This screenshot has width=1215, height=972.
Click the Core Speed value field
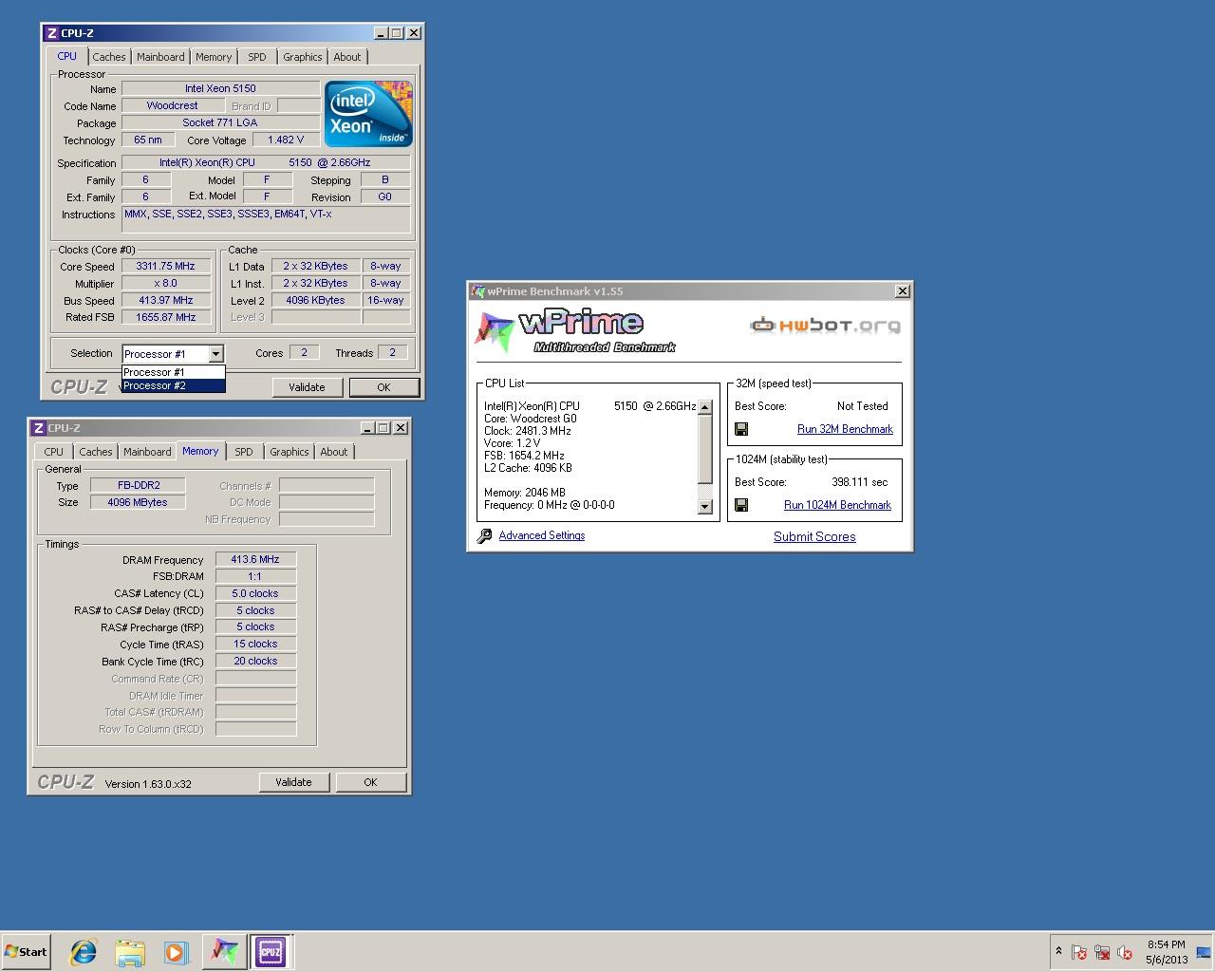(x=165, y=267)
